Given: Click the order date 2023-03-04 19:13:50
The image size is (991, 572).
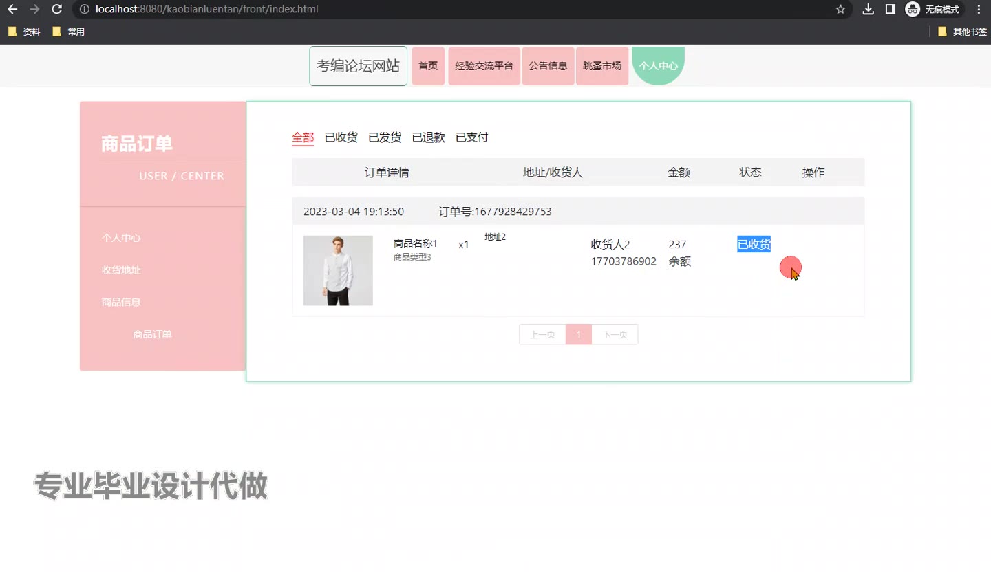Looking at the screenshot, I should coord(354,212).
